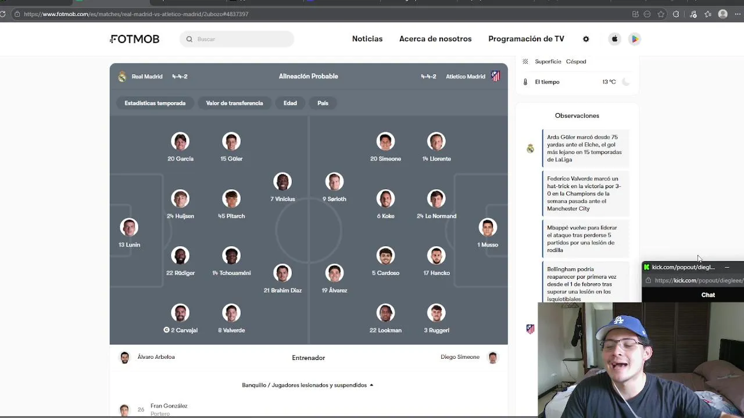Viewport: 744px width, 418px height.
Task: Open the FotMob home logo
Action: coord(134,39)
